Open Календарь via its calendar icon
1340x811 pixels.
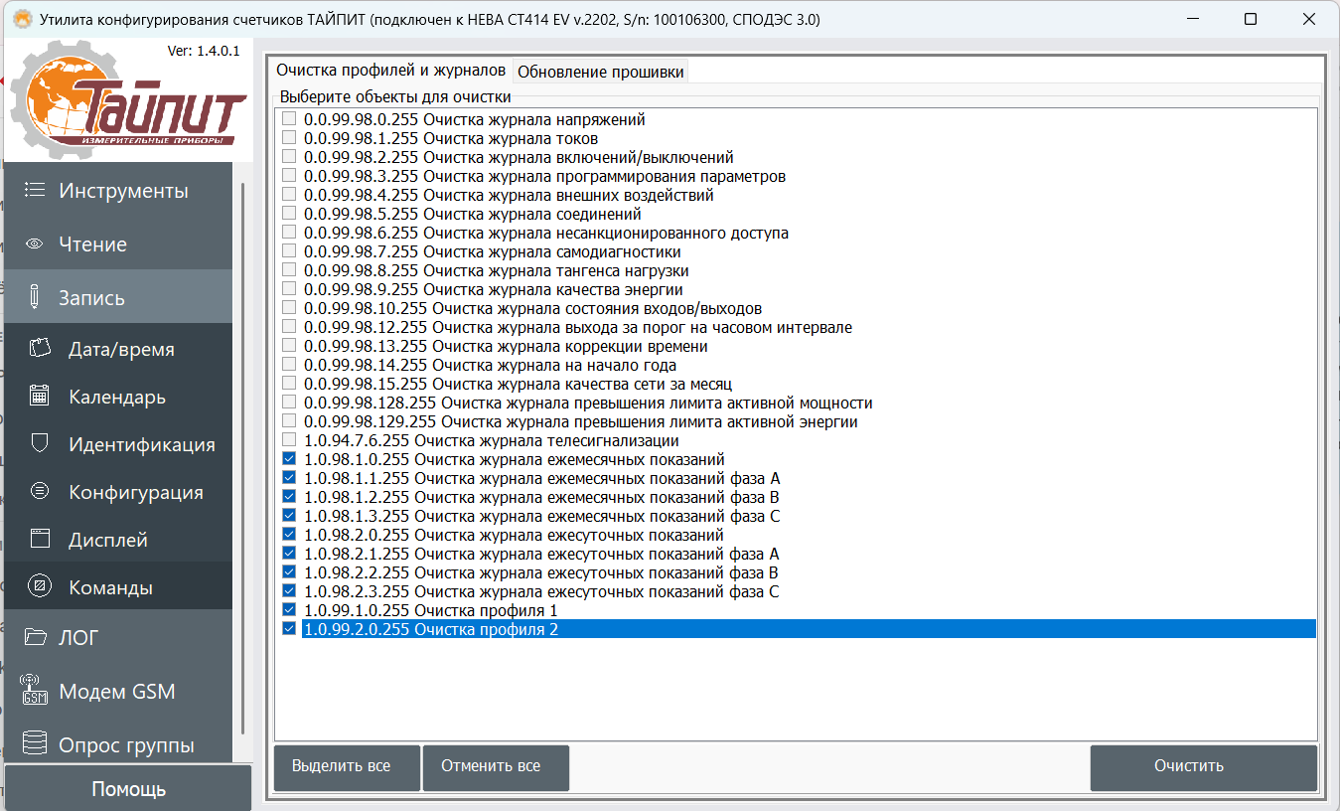click(x=40, y=397)
